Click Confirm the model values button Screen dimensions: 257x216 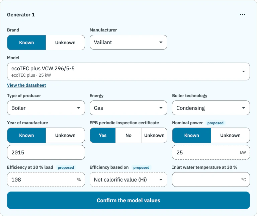[128, 200]
